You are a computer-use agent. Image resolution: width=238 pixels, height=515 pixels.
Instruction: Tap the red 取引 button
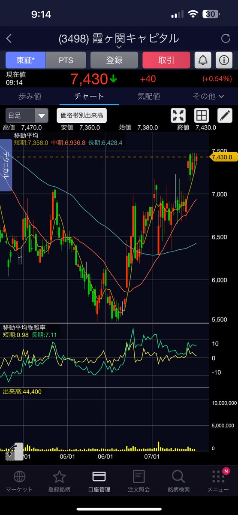coord(166,61)
